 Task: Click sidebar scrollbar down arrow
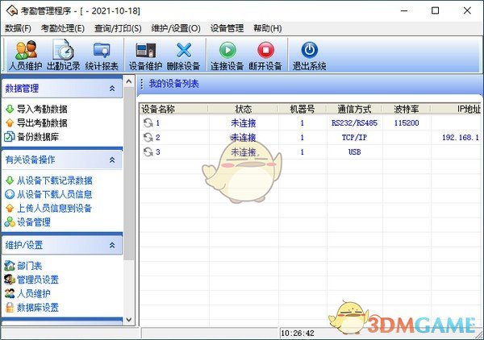point(129,320)
